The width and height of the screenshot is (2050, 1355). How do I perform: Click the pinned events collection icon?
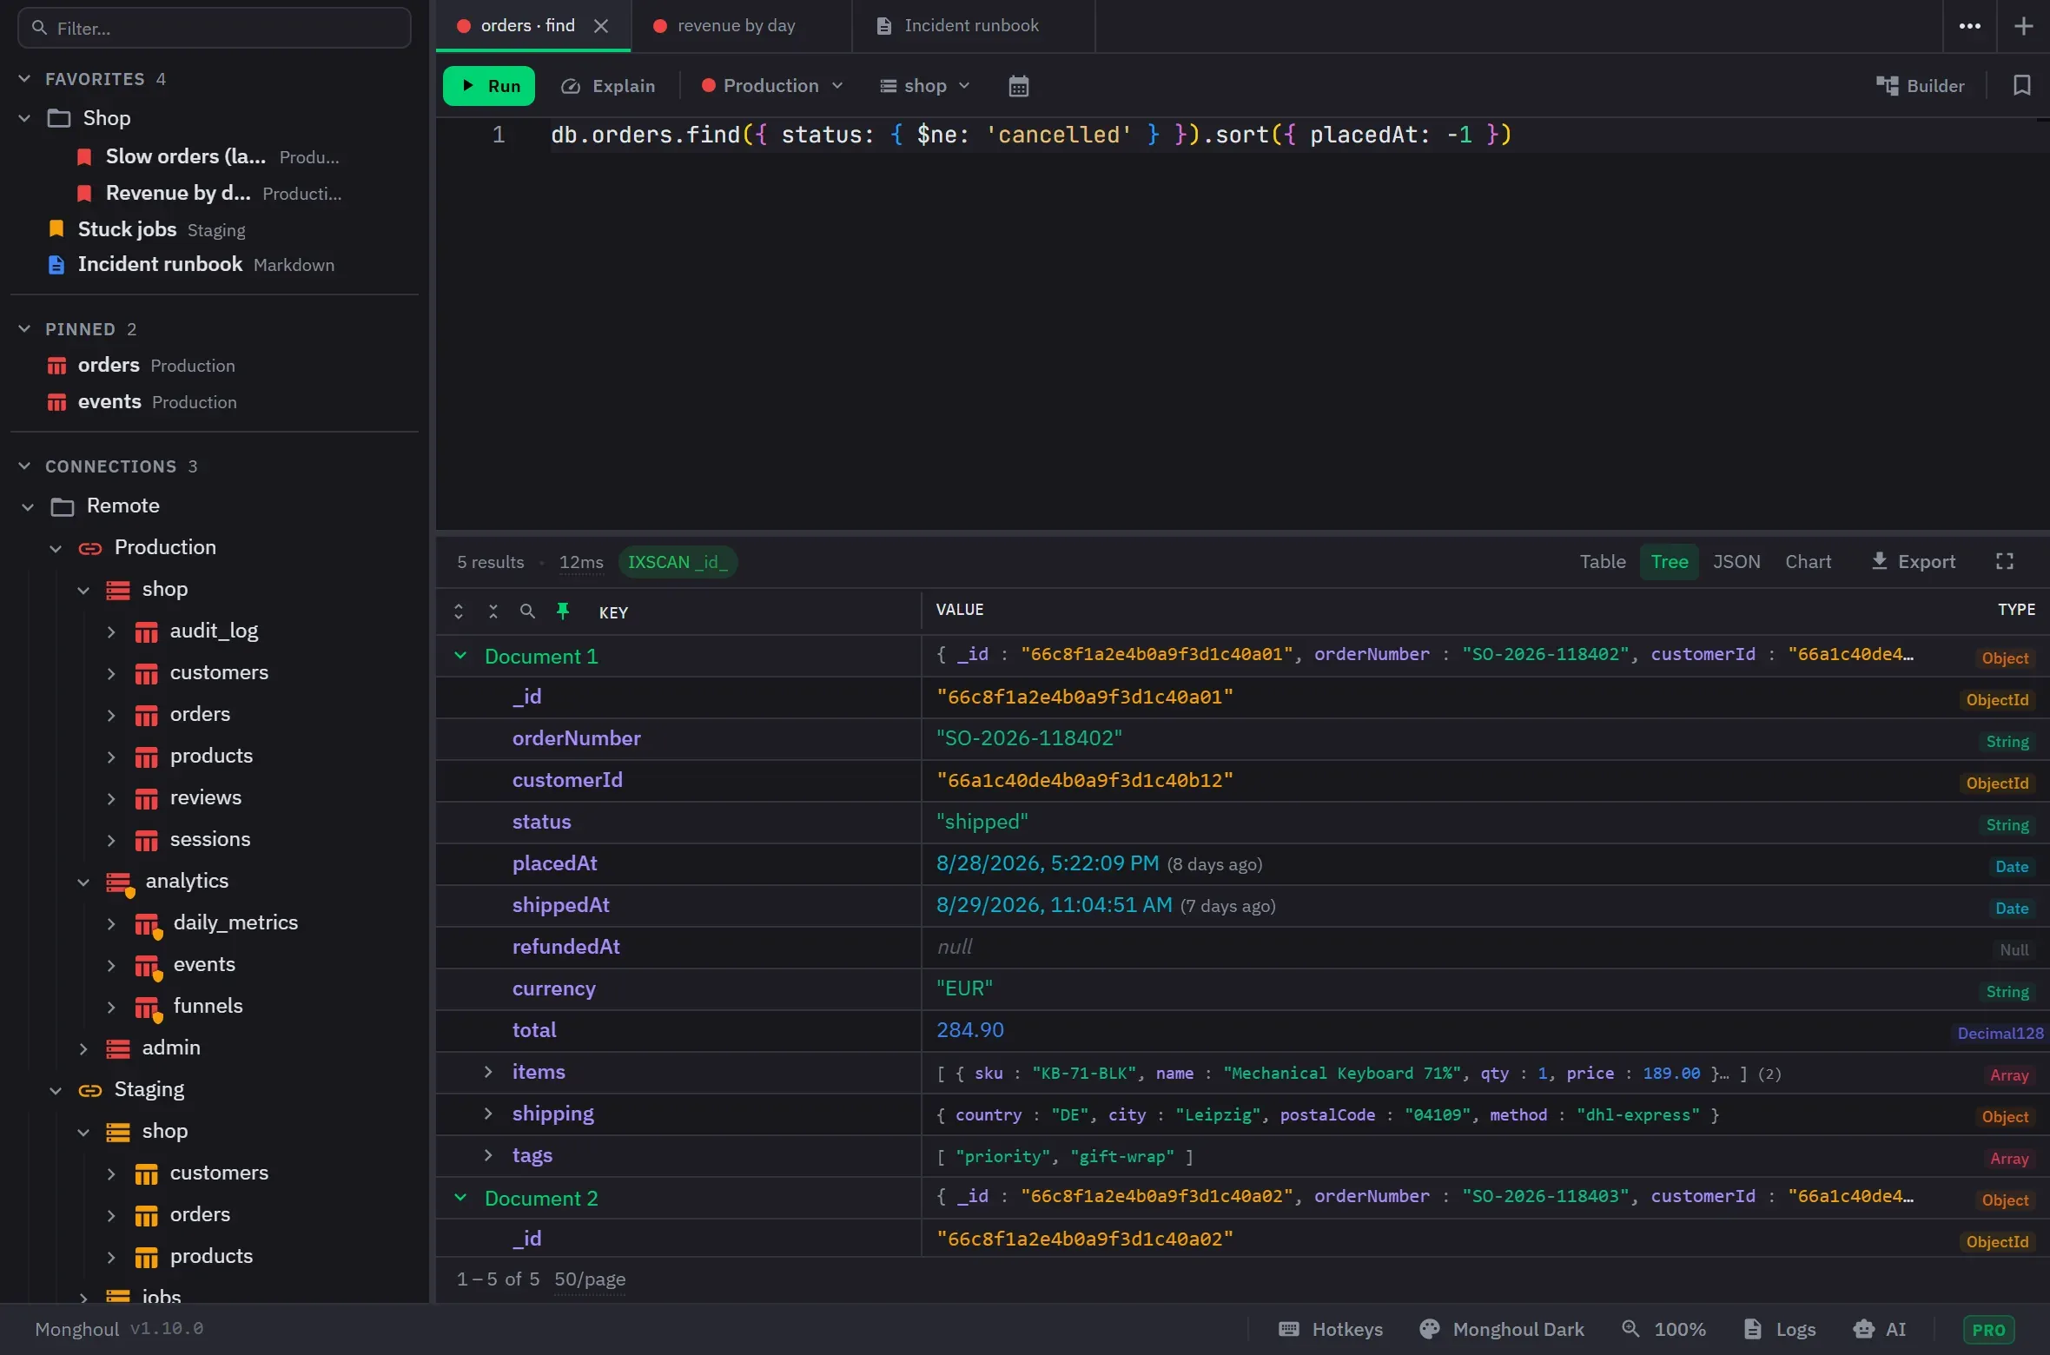pyautogui.click(x=56, y=402)
